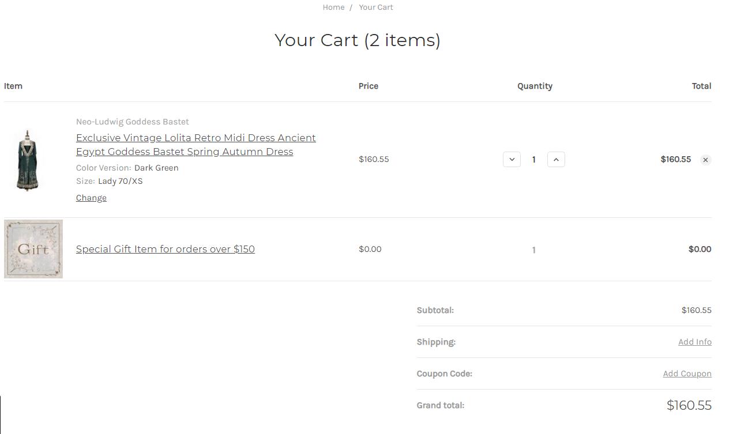Viewport: 737px width, 434px height.
Task: Click the Neo-Ludwig Goddess Bastet brand text
Action: point(133,122)
